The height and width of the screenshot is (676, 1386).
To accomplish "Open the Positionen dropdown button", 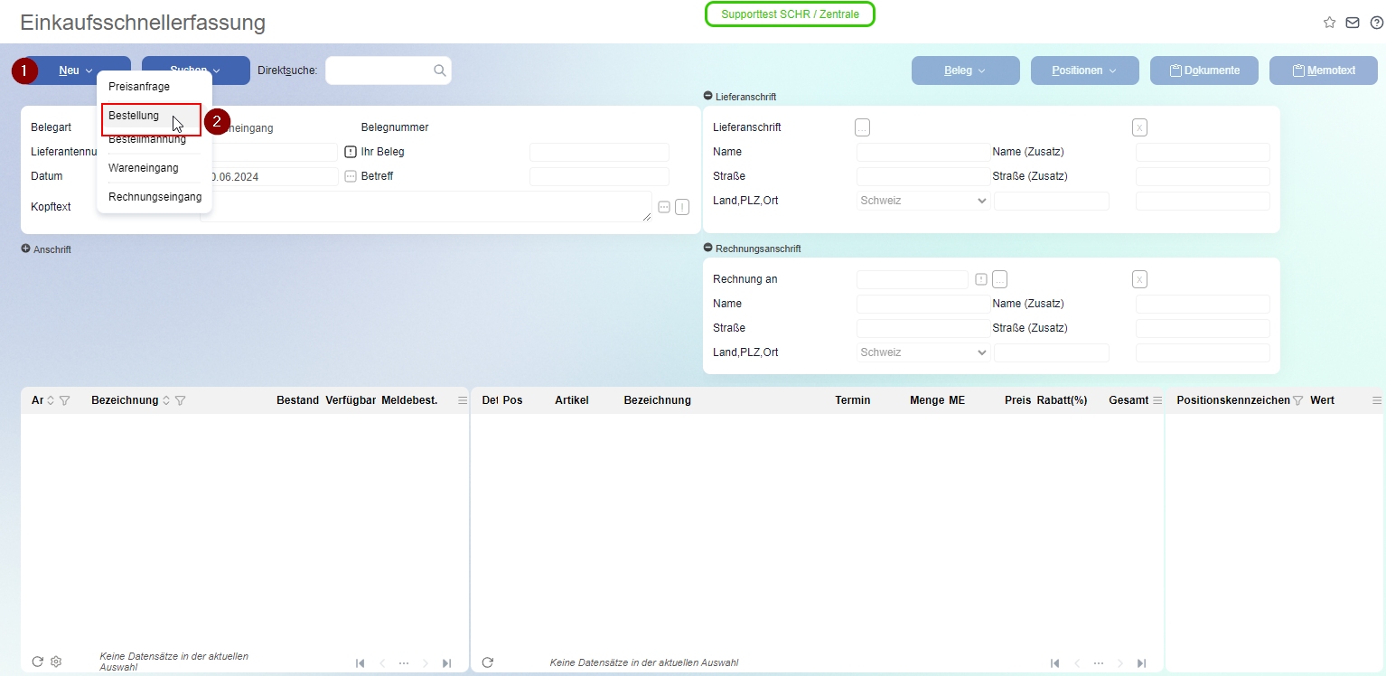I will [1084, 70].
